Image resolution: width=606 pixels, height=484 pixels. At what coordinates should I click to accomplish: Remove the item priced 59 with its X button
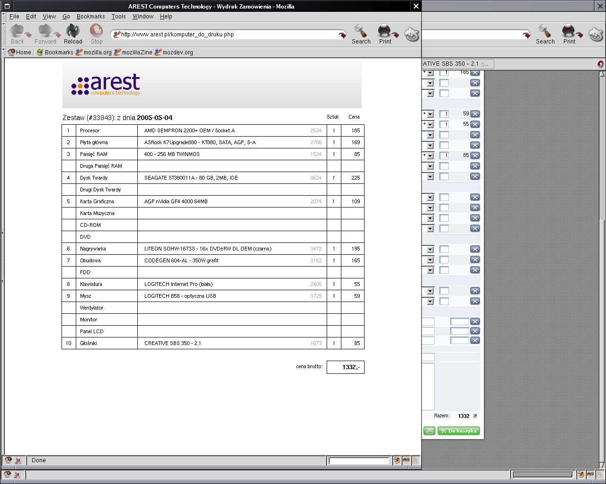click(475, 114)
